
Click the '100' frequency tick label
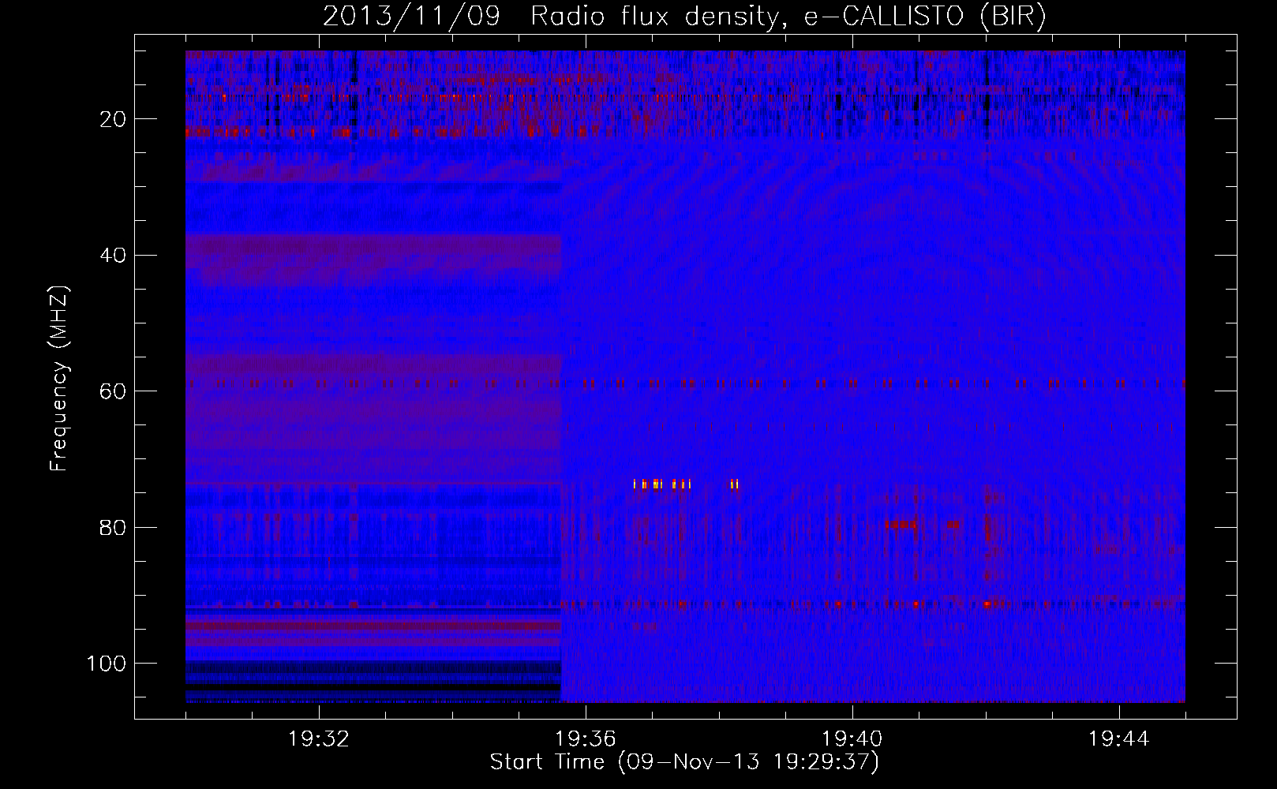[x=107, y=664]
